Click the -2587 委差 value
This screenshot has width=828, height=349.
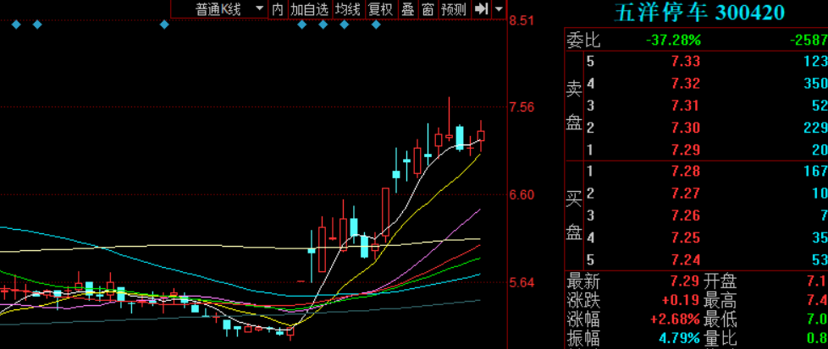coord(809,40)
